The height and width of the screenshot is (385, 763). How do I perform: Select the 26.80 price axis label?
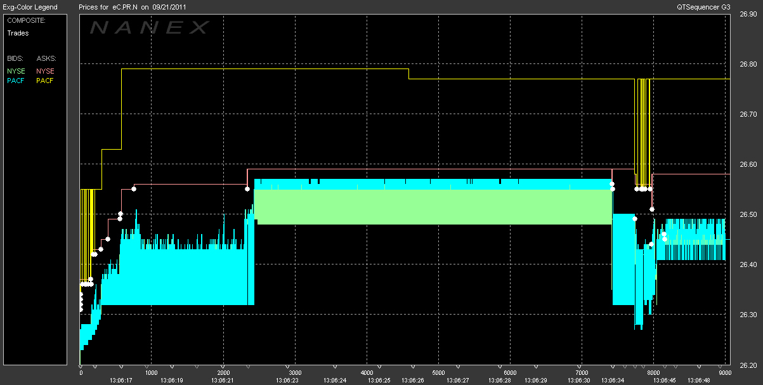pyautogui.click(x=747, y=65)
